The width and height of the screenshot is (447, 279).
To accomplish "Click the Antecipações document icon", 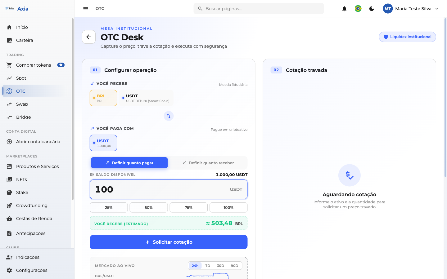I will point(9,233).
